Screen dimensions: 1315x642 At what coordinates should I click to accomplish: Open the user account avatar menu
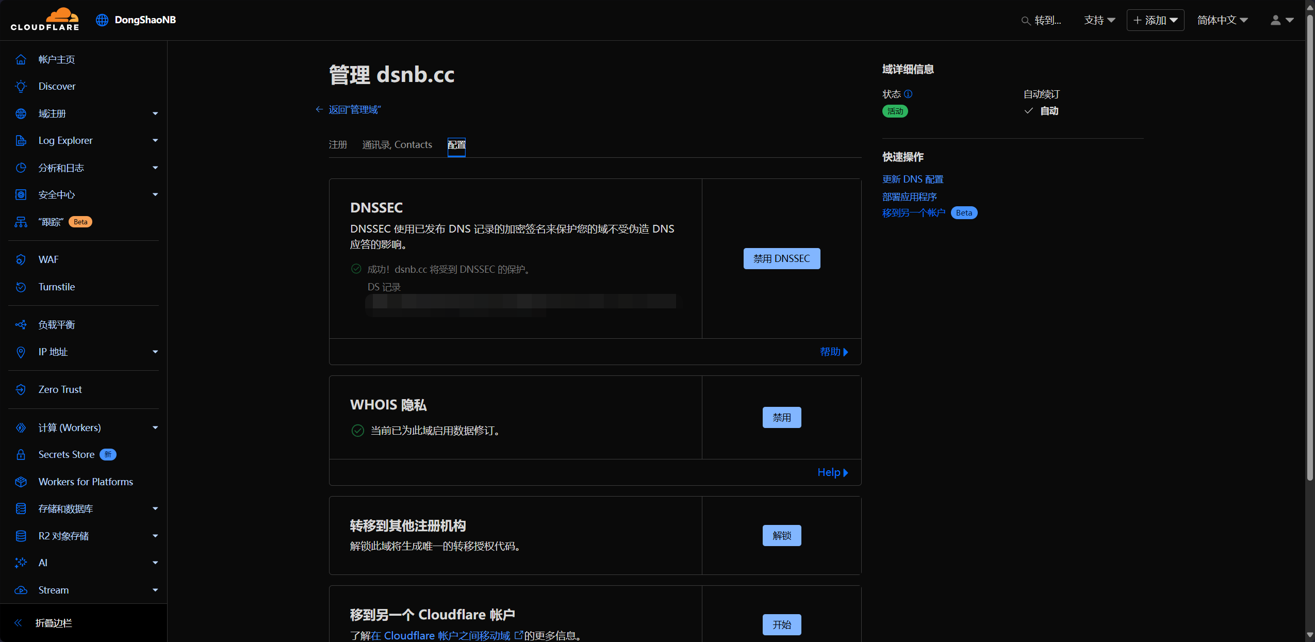pyautogui.click(x=1281, y=20)
